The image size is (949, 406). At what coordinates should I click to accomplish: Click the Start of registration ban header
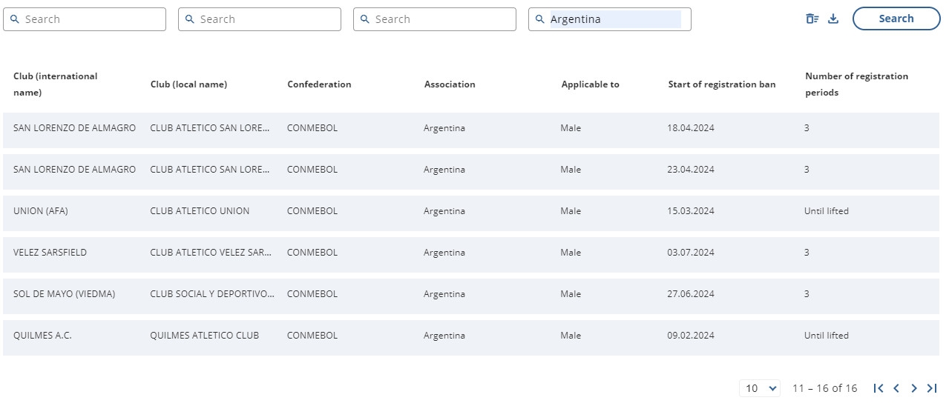pyautogui.click(x=721, y=84)
